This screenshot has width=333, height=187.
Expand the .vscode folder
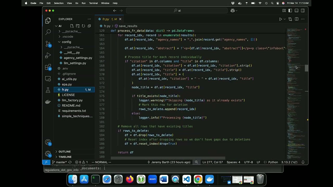coord(59,37)
